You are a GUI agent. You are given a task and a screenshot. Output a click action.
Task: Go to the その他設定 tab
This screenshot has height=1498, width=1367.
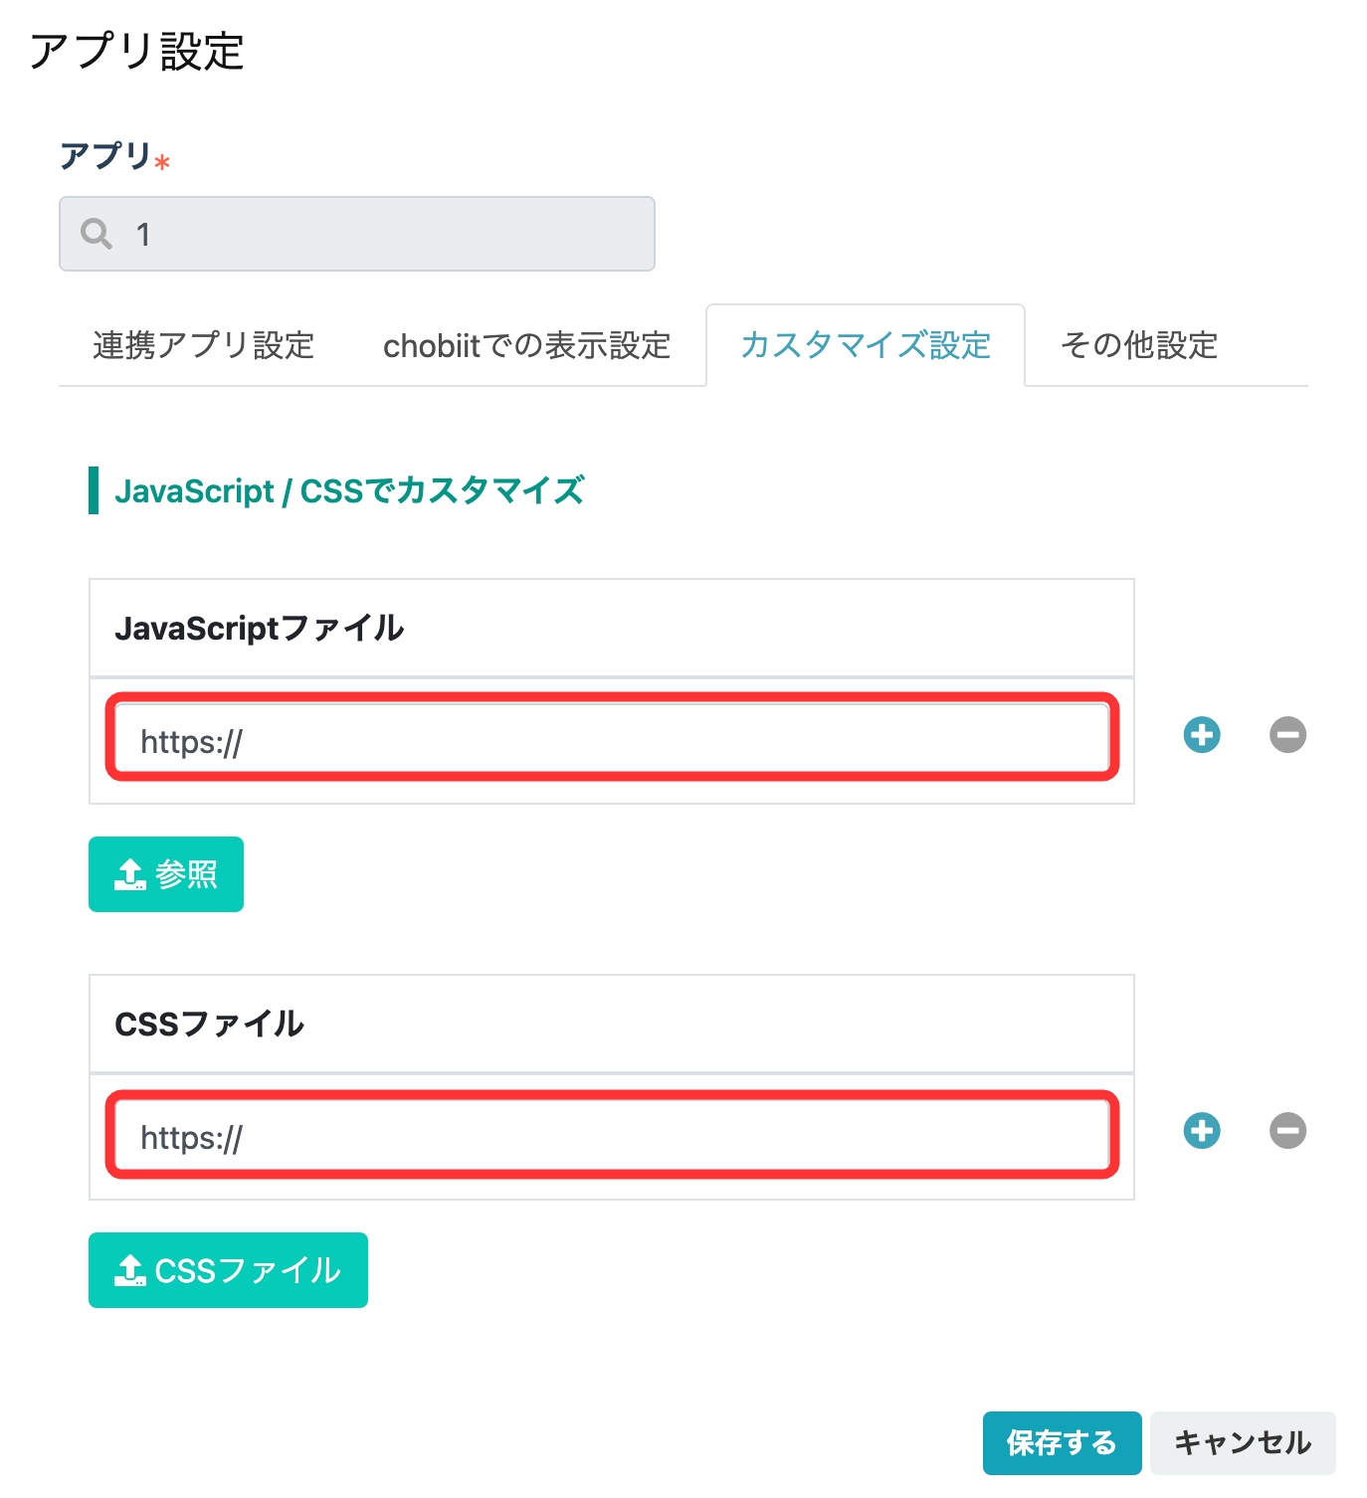tap(1139, 345)
